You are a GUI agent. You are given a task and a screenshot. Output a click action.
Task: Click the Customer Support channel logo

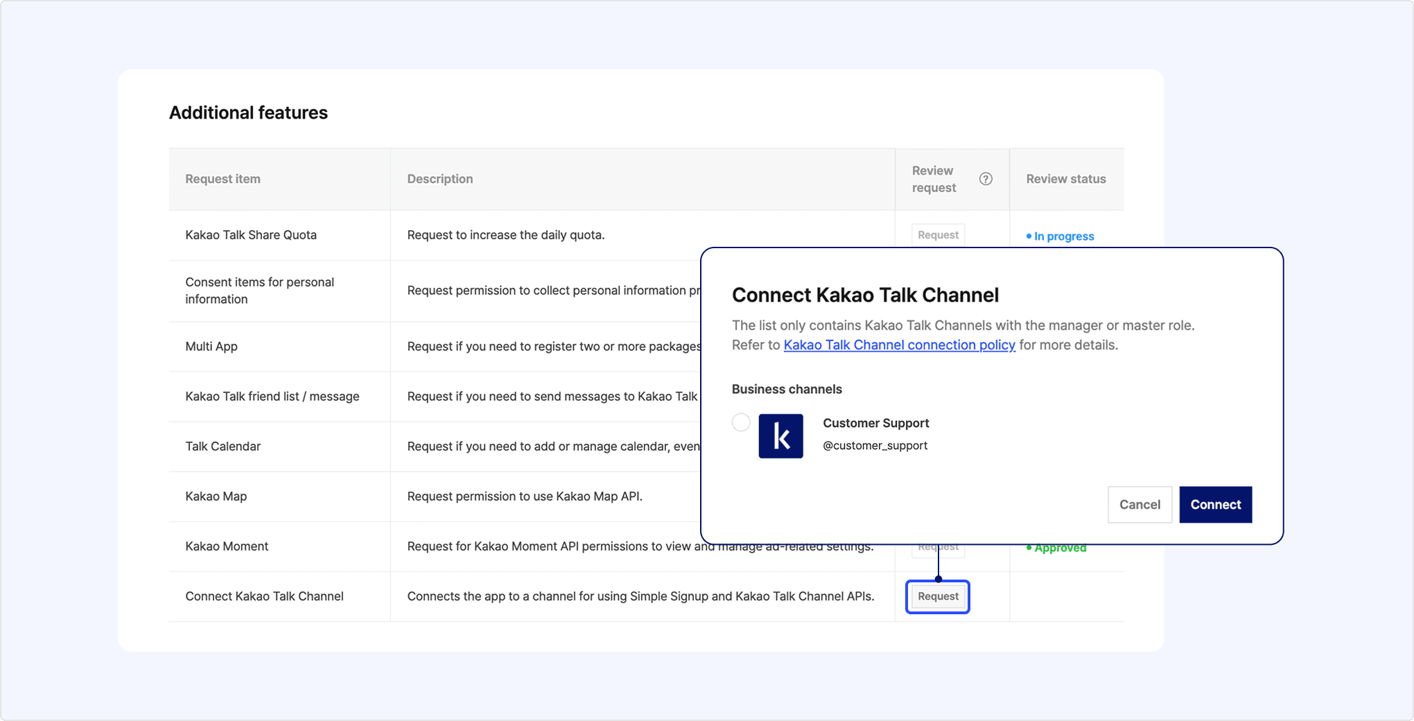tap(780, 436)
